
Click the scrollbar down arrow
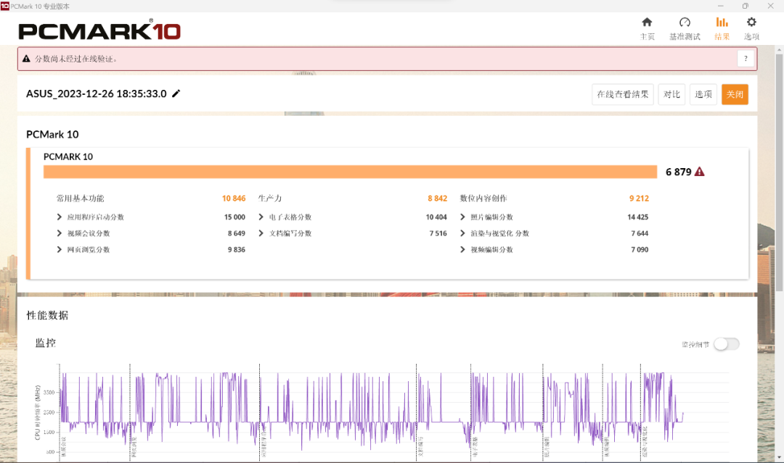779,457
